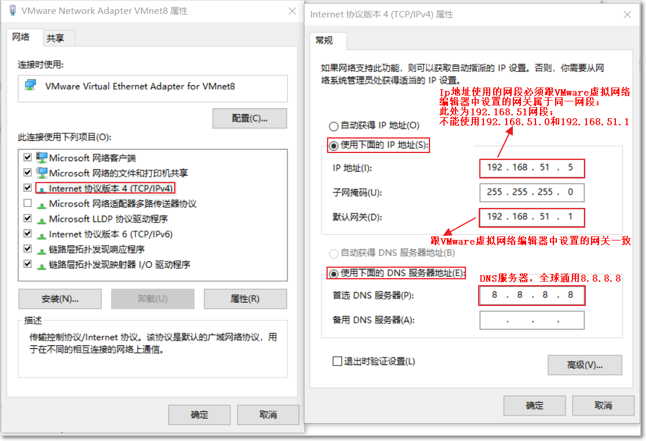Check 退出时验证设置(L) checkbox
Screen dimensions: 646x441
[x=337, y=362]
